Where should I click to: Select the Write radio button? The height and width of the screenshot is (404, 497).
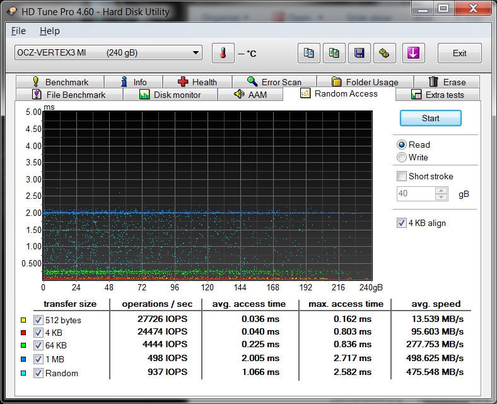point(402,157)
